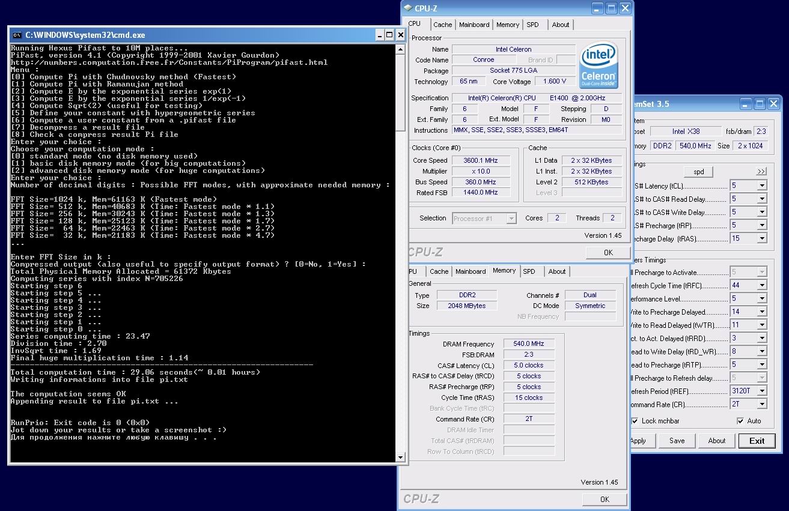
Task: Click the CPU-Z title bar icon
Action: (x=408, y=8)
